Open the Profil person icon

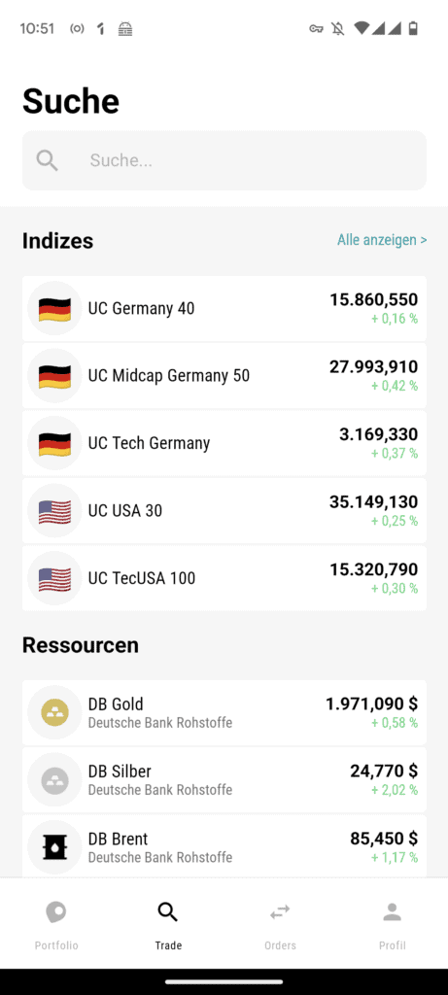[x=393, y=912]
